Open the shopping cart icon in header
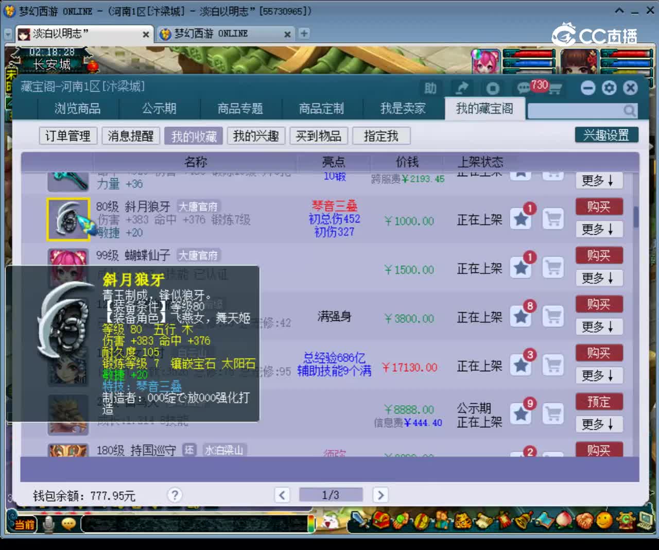659x550 pixels. coord(554,89)
